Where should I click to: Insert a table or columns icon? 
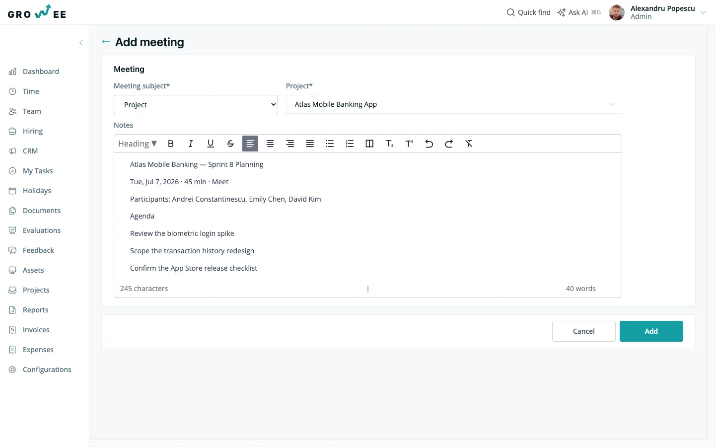tap(369, 144)
